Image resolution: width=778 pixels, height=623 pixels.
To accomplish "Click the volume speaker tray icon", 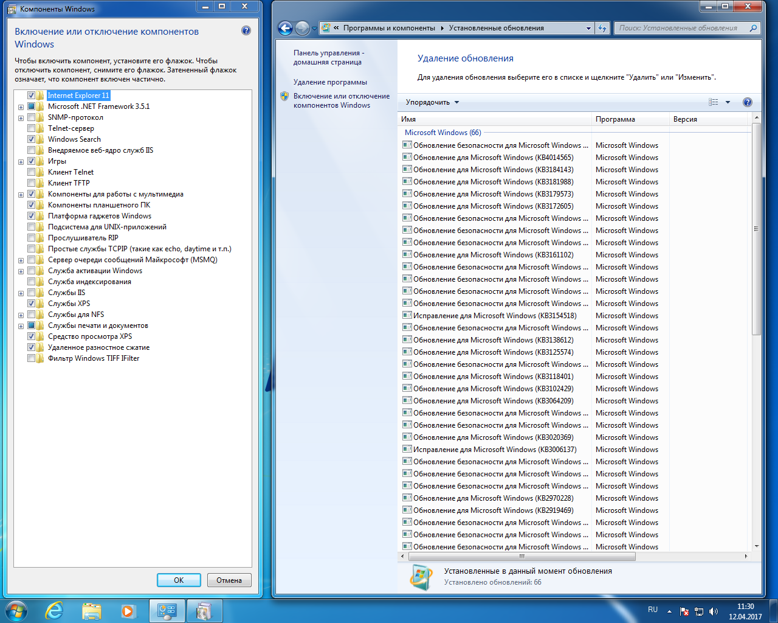I will coord(714,611).
